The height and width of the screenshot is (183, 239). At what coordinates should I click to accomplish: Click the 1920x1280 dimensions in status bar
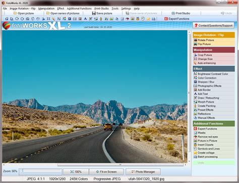57,179
